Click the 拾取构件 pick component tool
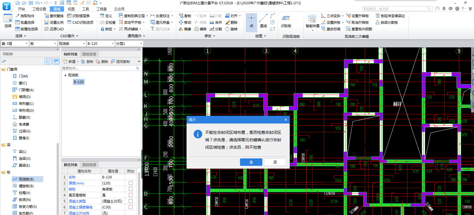474x215 pixels. tap(25, 16)
